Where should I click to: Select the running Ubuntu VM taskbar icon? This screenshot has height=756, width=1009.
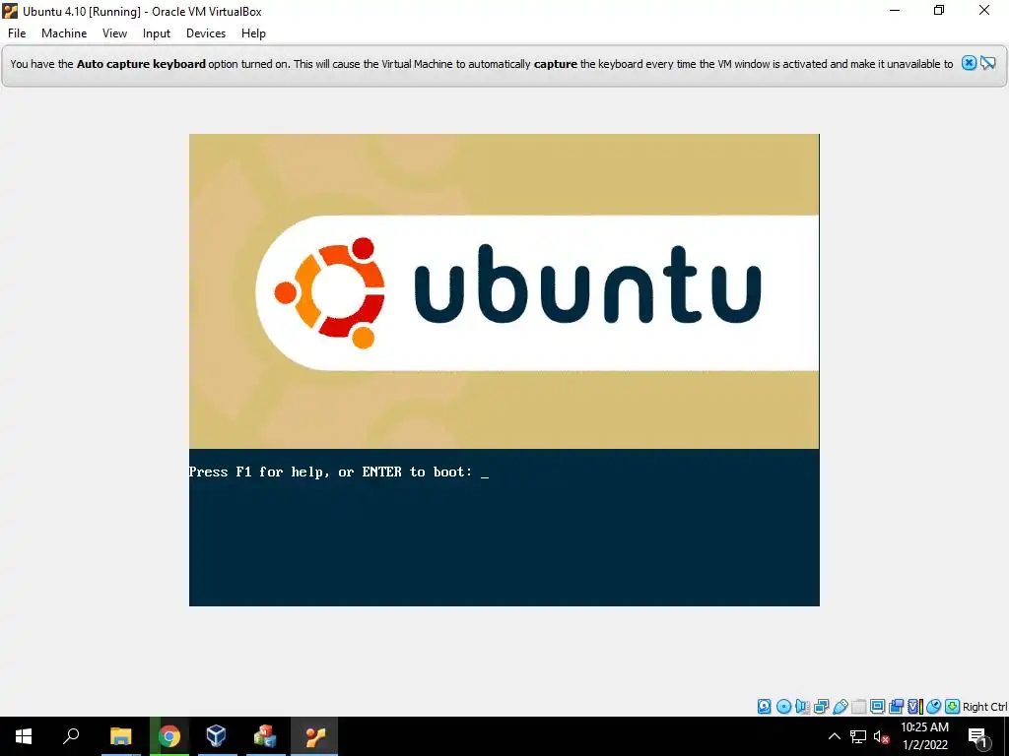pos(314,736)
